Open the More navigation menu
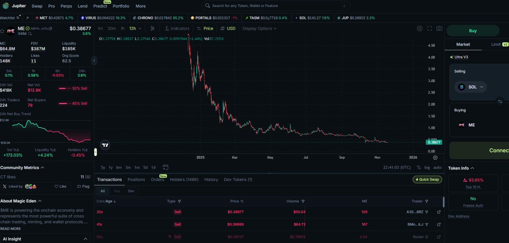 [141, 6]
